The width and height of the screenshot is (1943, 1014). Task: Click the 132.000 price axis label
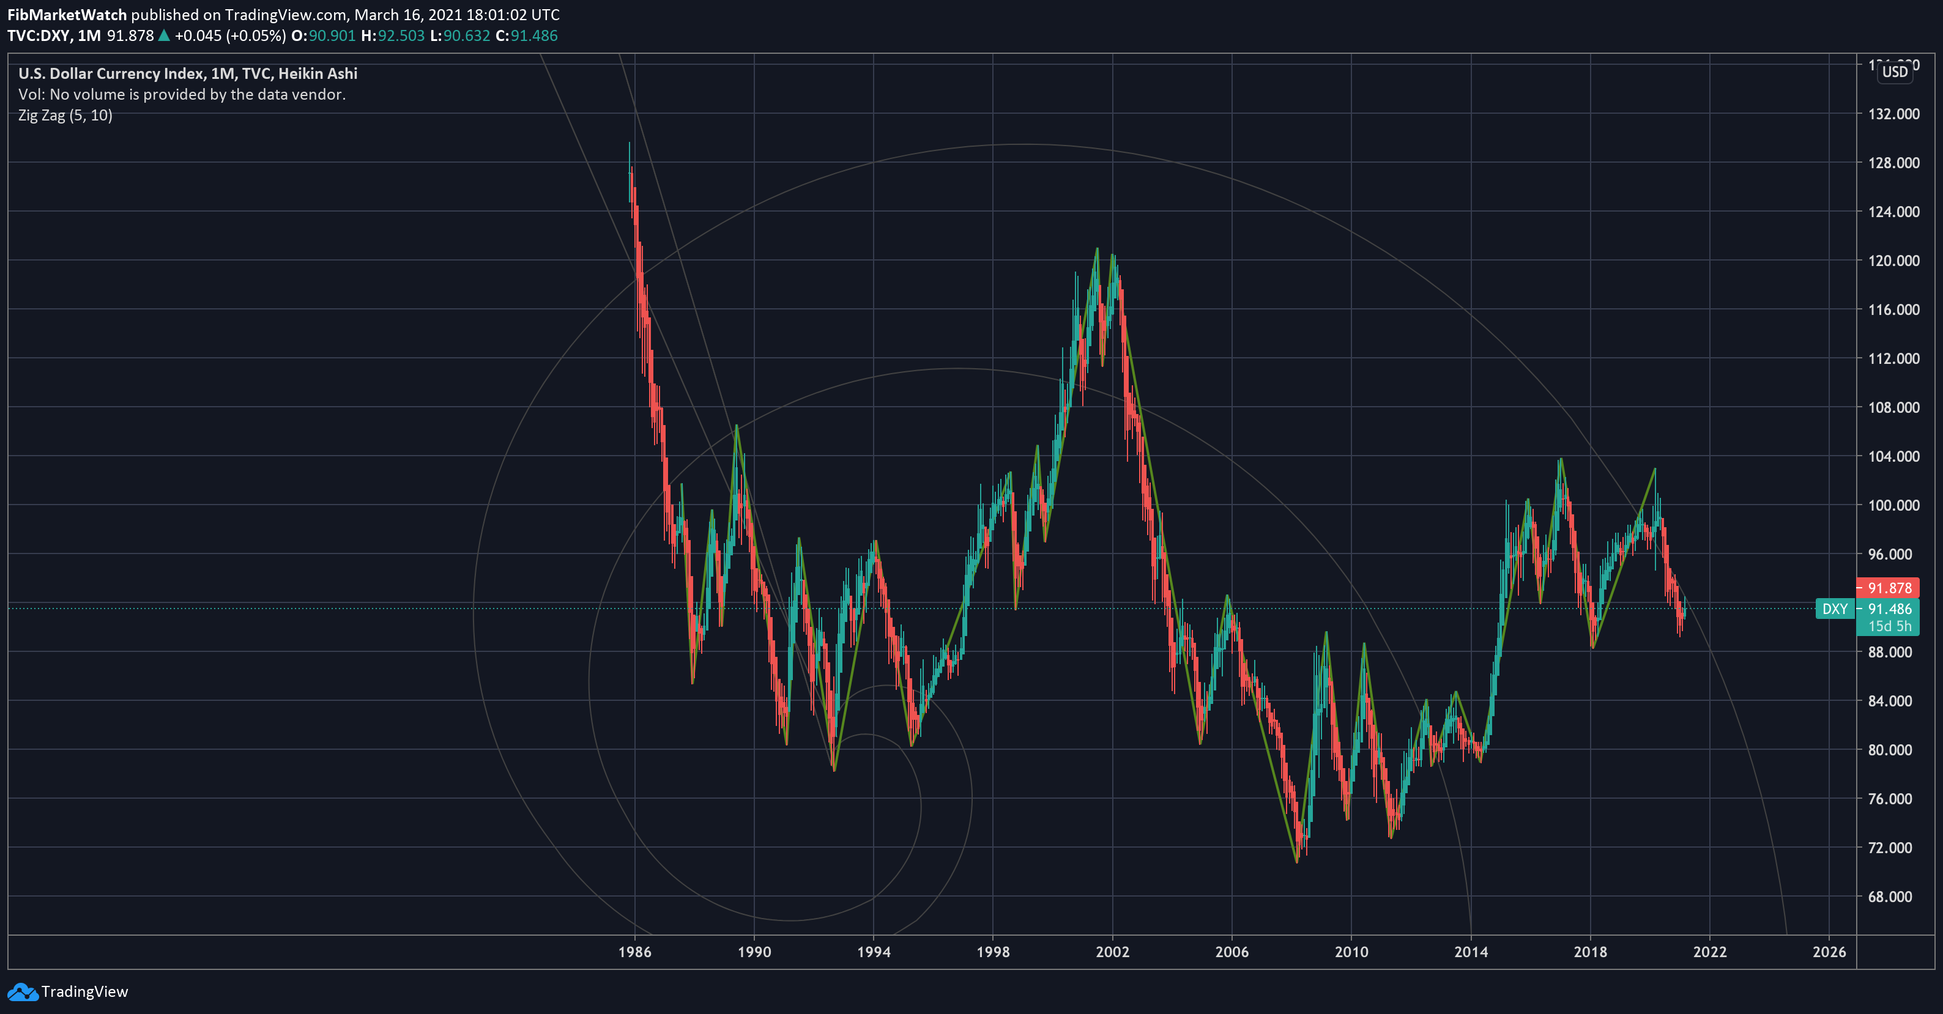click(1893, 114)
